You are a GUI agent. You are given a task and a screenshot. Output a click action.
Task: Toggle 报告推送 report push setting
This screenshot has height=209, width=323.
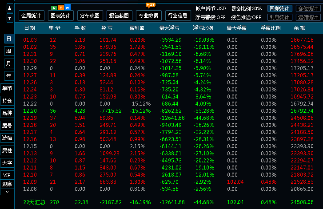coord(246,17)
